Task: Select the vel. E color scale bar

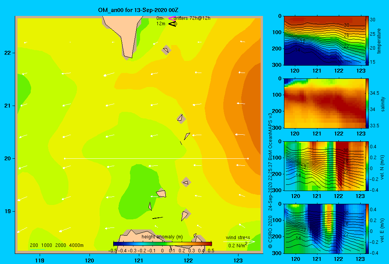Action: pos(367,229)
